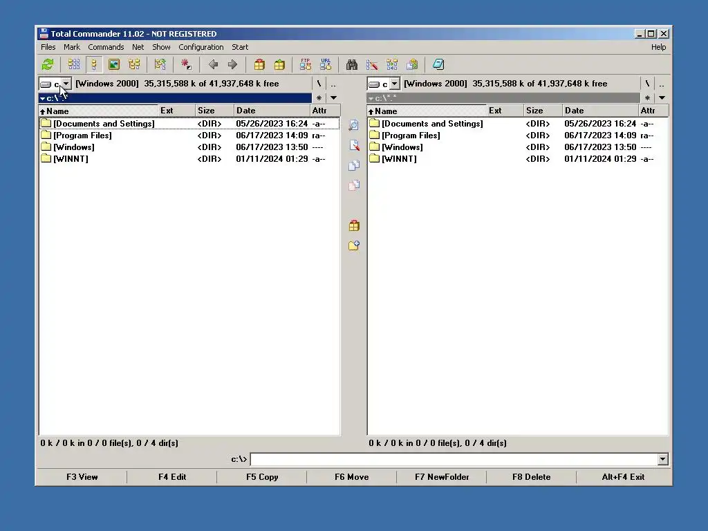The height and width of the screenshot is (531, 708).
Task: Switch to Brief view (file names only)
Action: tap(73, 64)
